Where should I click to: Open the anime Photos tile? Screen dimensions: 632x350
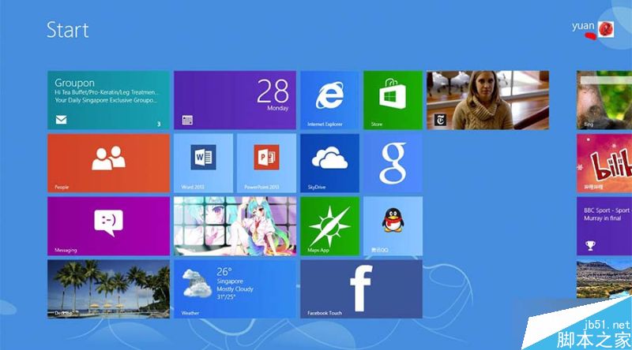coord(235,226)
